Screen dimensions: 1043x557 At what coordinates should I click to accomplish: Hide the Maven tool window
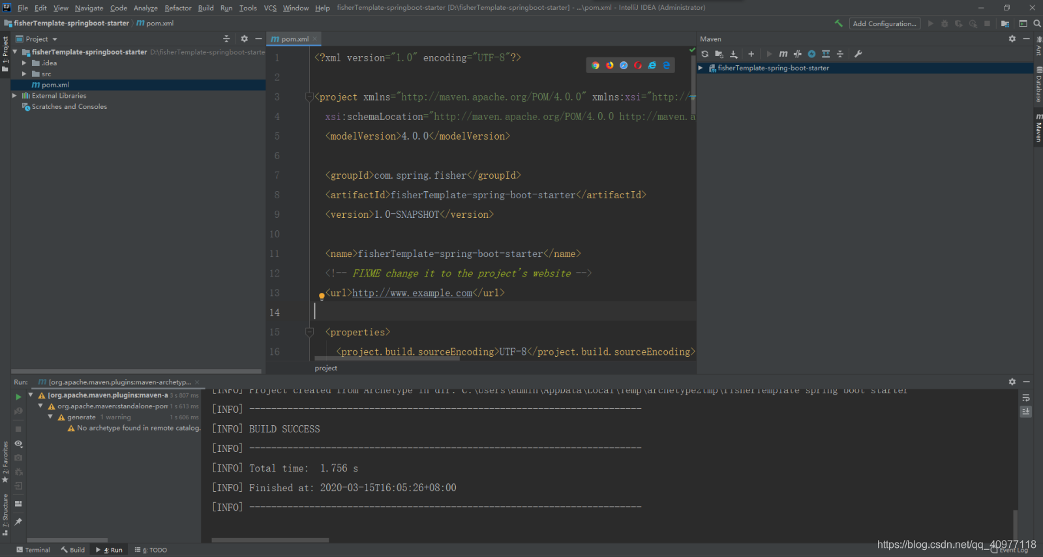point(1026,39)
